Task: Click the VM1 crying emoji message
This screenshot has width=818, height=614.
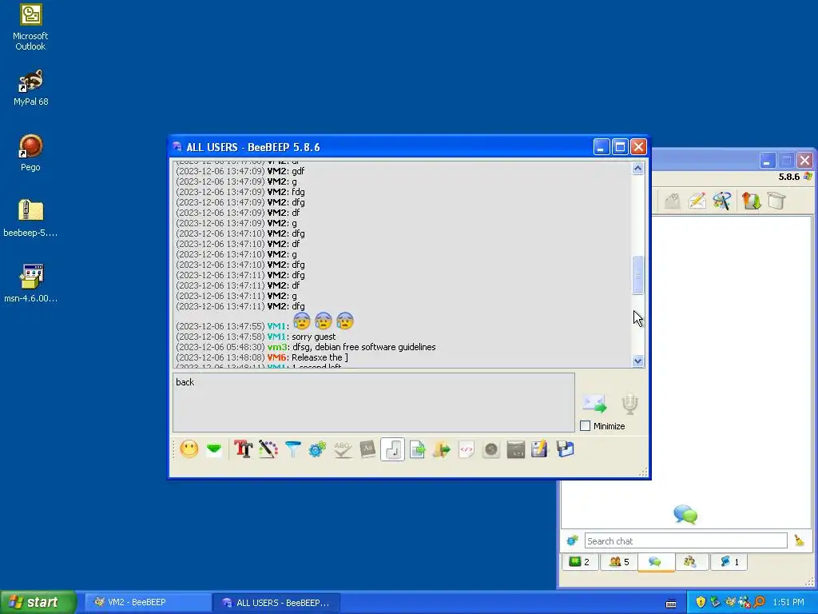Action: [324, 321]
